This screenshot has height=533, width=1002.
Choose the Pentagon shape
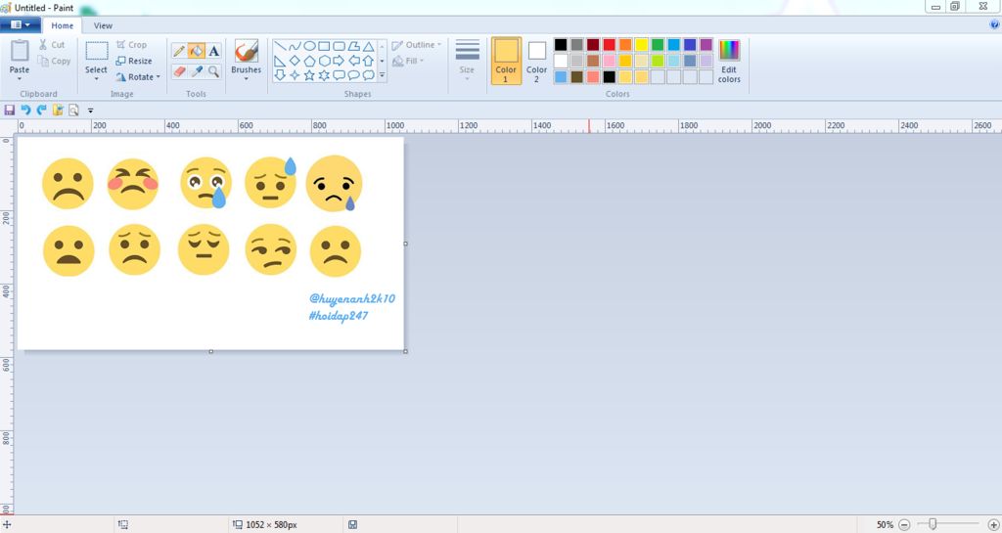[309, 62]
